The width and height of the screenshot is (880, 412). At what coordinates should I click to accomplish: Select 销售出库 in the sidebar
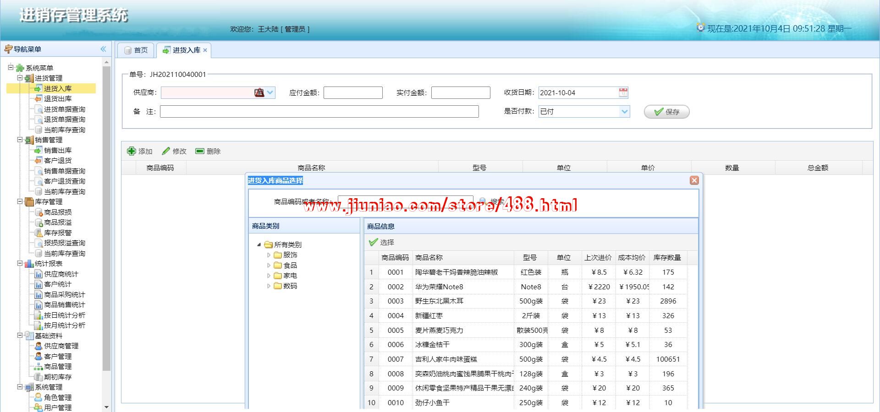tap(58, 150)
